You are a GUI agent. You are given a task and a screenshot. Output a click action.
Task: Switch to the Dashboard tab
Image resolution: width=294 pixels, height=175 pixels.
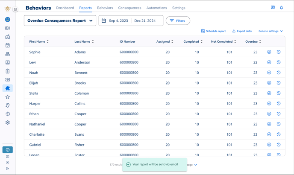click(x=65, y=8)
